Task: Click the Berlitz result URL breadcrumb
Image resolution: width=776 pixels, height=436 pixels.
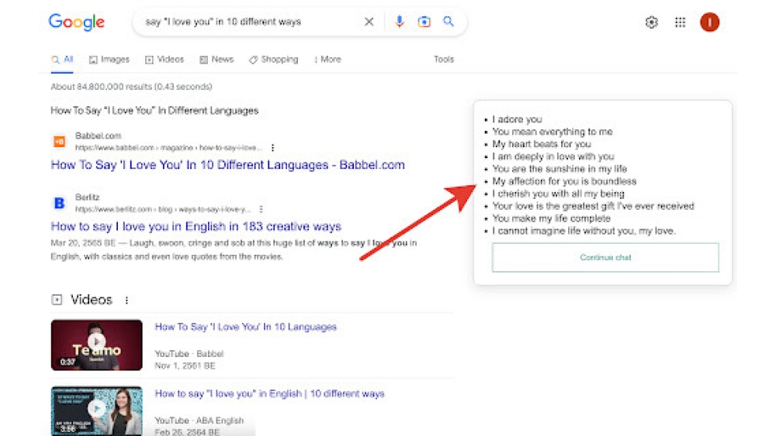Action: [x=163, y=209]
